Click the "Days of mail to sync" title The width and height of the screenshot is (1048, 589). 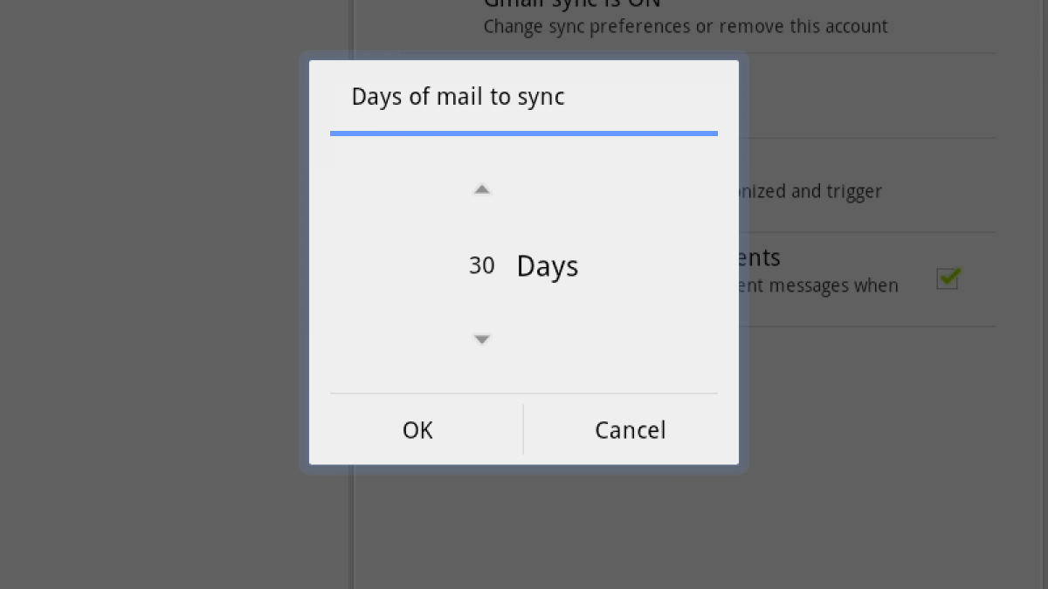(x=458, y=96)
